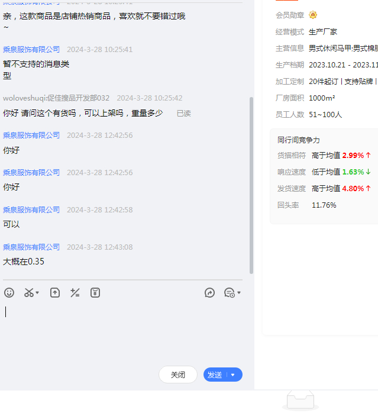Open sender name at 12:42:58 message
Image resolution: width=378 pixels, height=413 pixels.
click(x=31, y=210)
